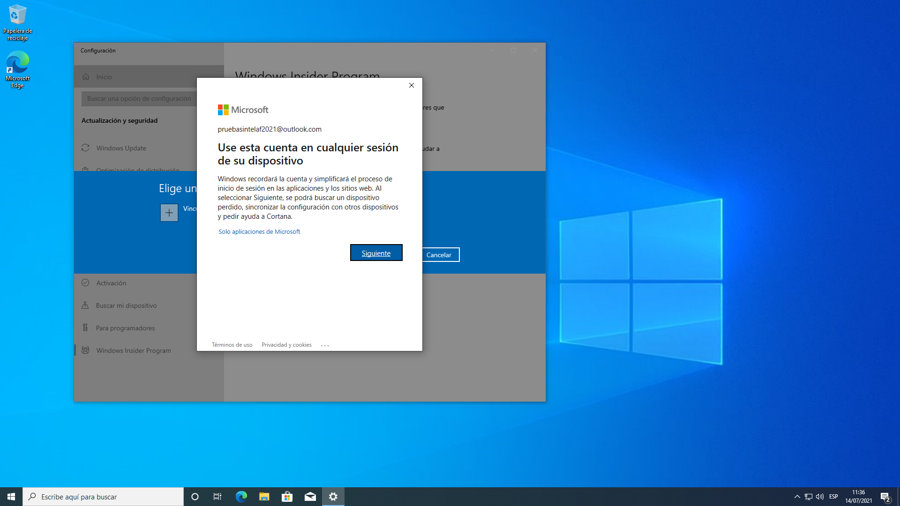Open the notification center icon
This screenshot has width=900, height=506.
click(885, 497)
